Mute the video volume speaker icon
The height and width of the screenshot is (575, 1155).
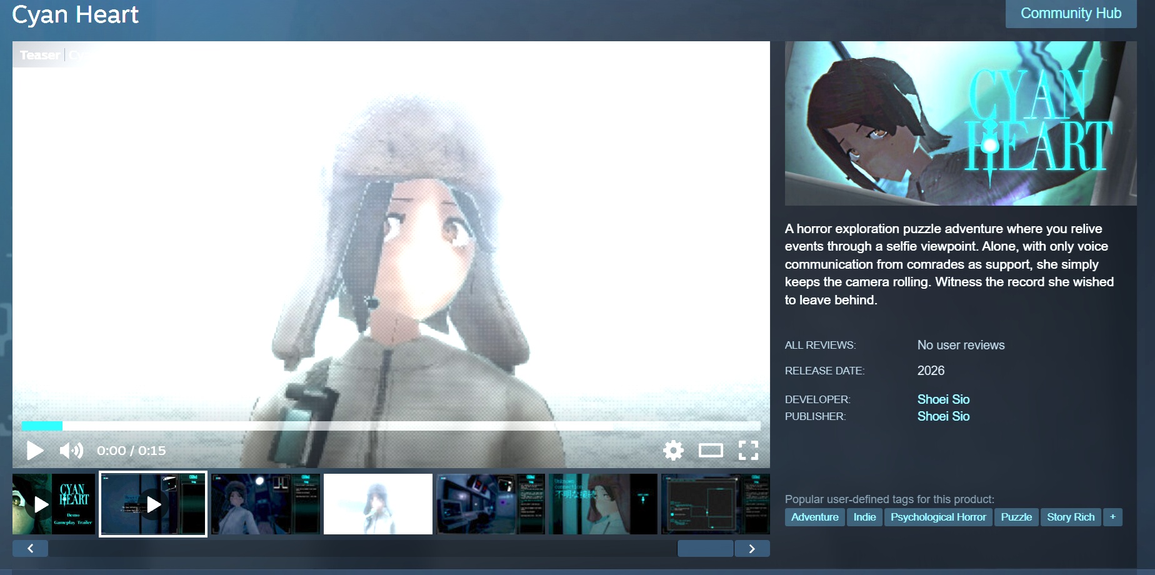(x=71, y=450)
